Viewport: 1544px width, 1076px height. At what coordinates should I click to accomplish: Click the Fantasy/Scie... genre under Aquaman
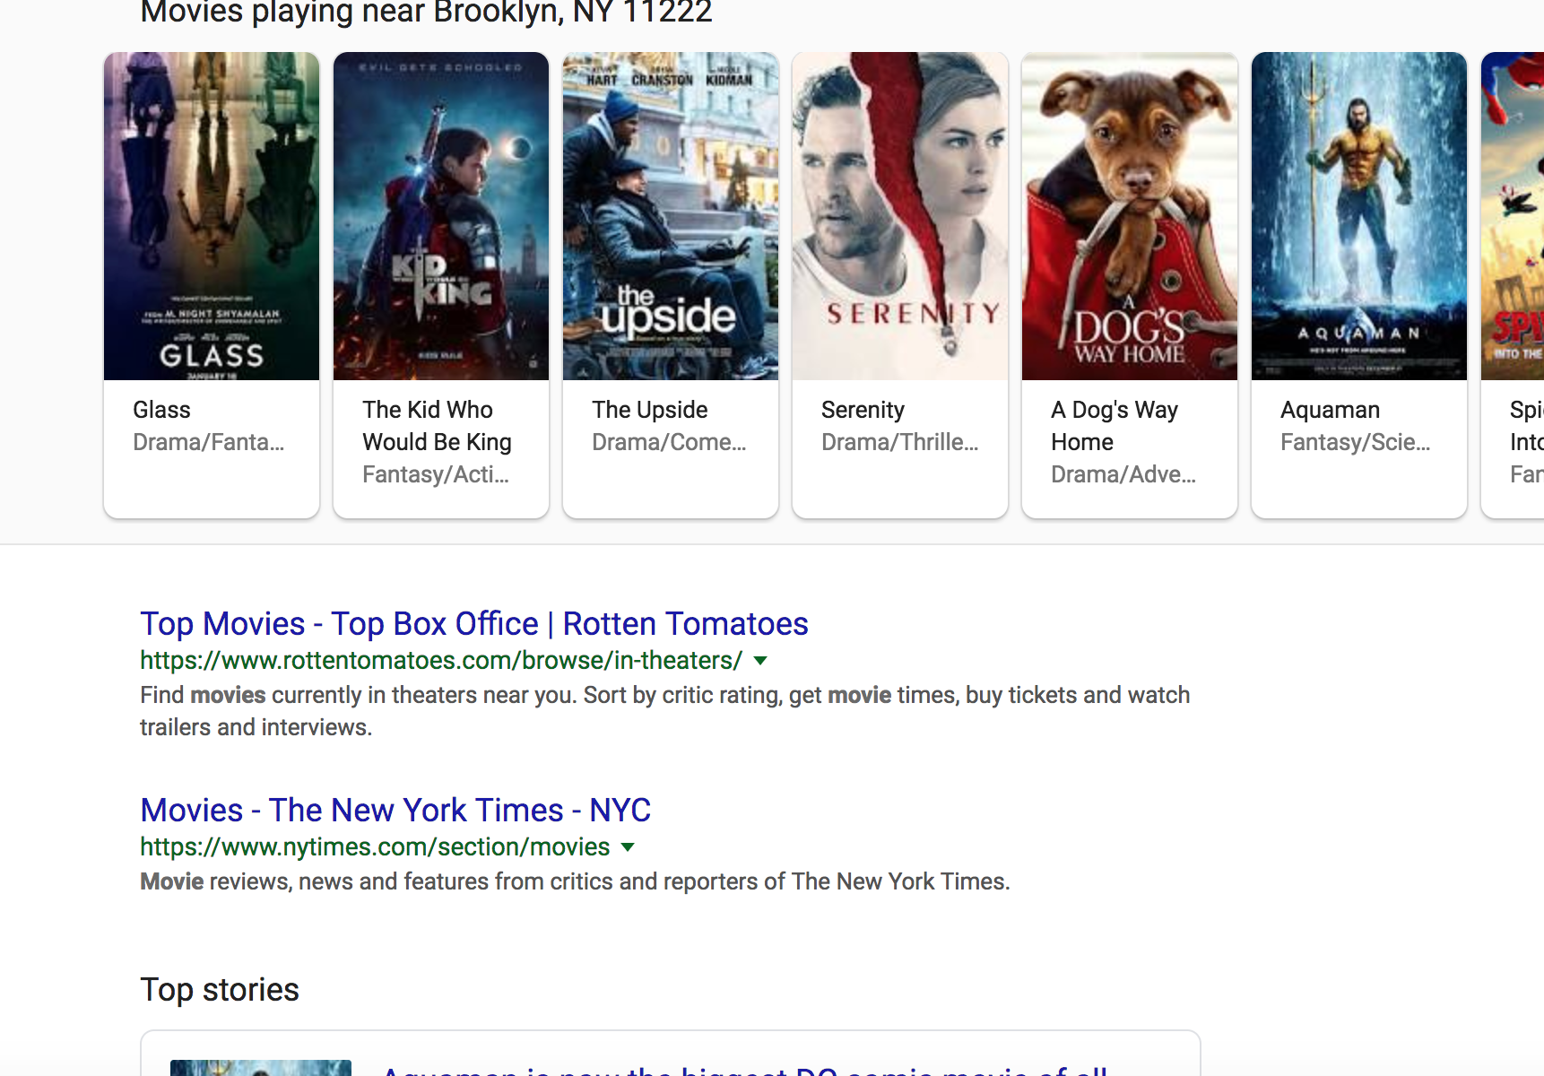(1355, 442)
